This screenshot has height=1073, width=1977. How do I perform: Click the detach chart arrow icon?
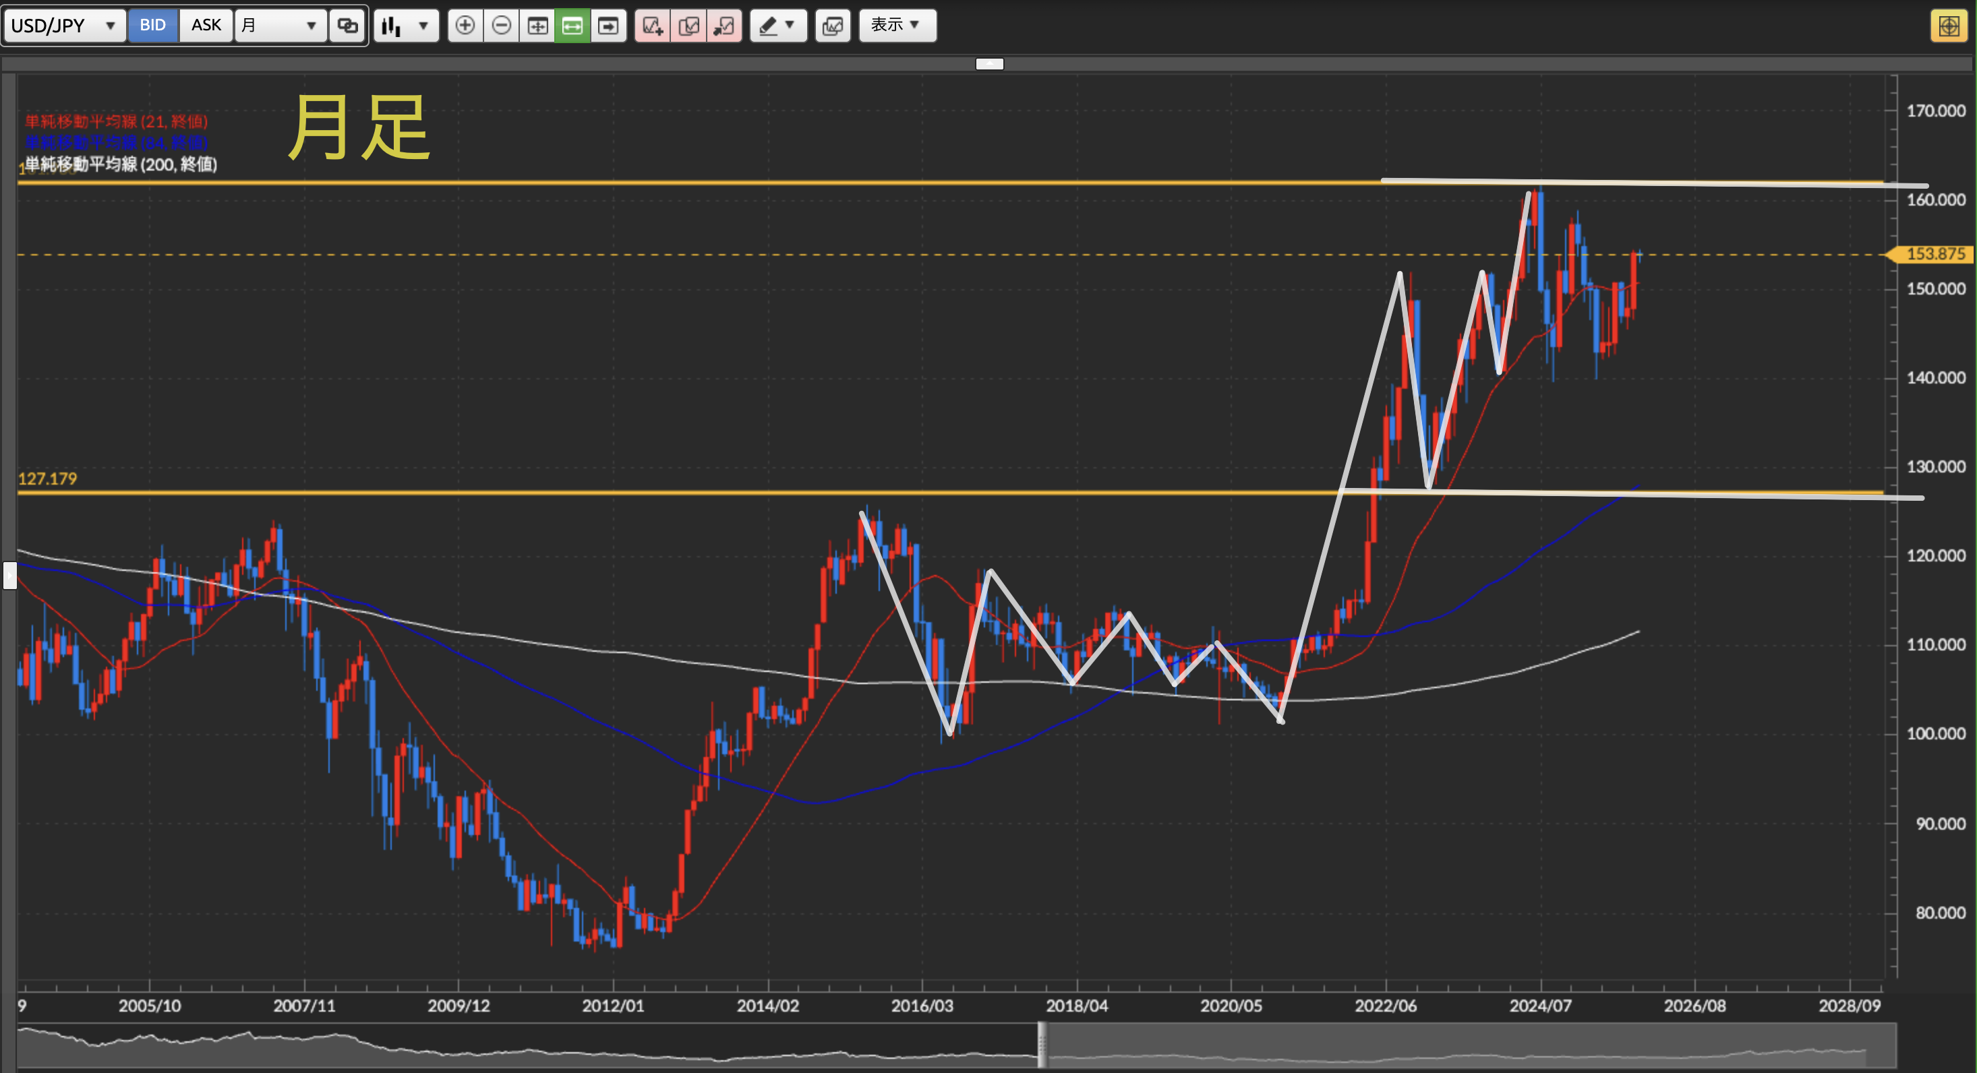tap(724, 26)
